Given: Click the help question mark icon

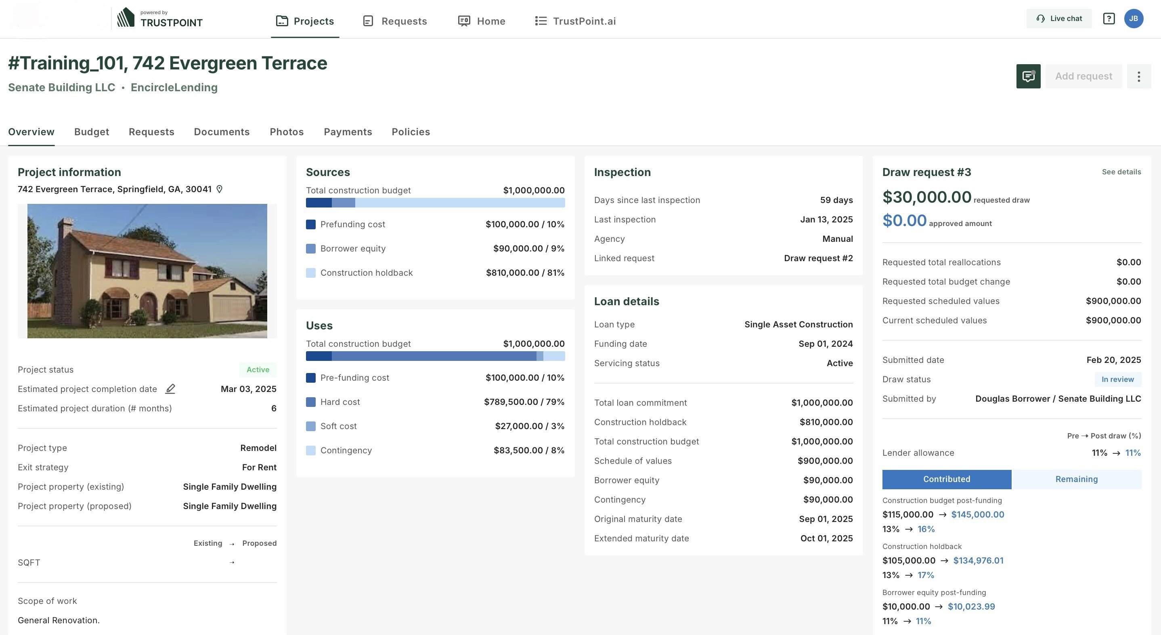Looking at the screenshot, I should [1109, 19].
